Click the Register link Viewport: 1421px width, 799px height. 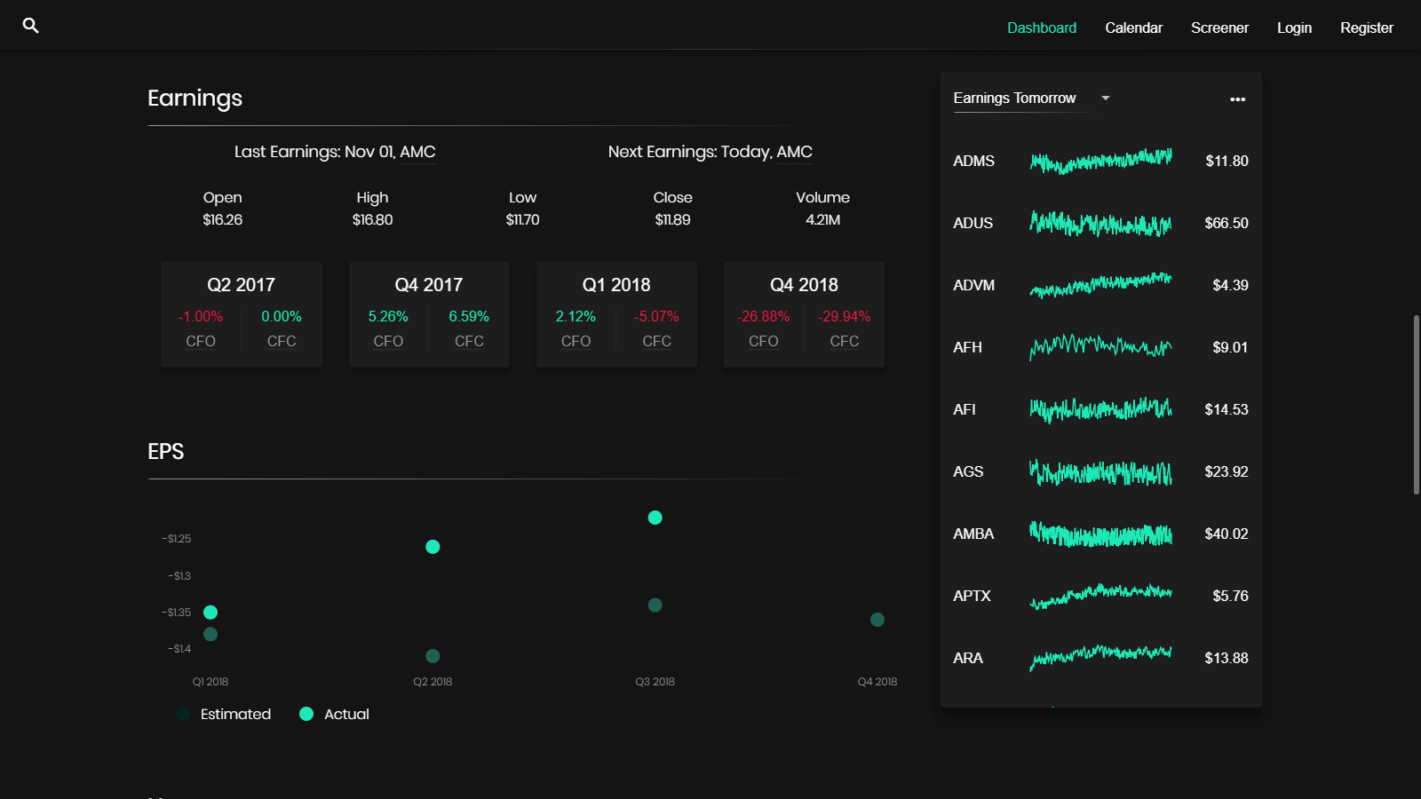[1366, 28]
